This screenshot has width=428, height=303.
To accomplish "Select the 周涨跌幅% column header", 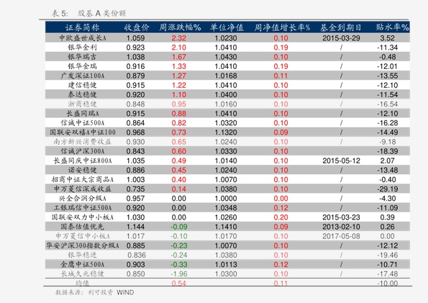I will tap(180, 27).
